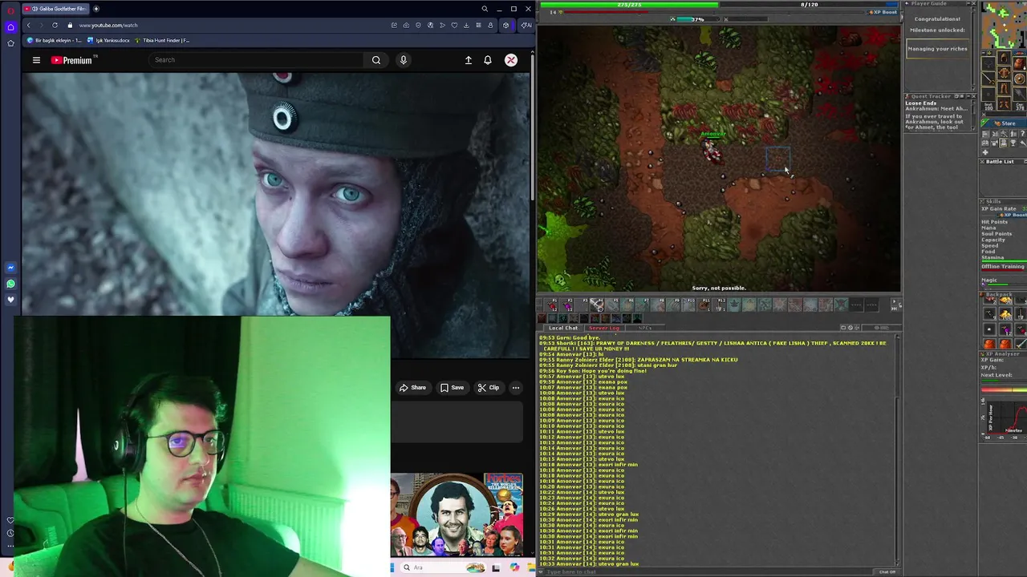Viewport: 1027px width, 577px height.
Task: Open WhatsApp in the Opera sidebar
Action: 10,284
